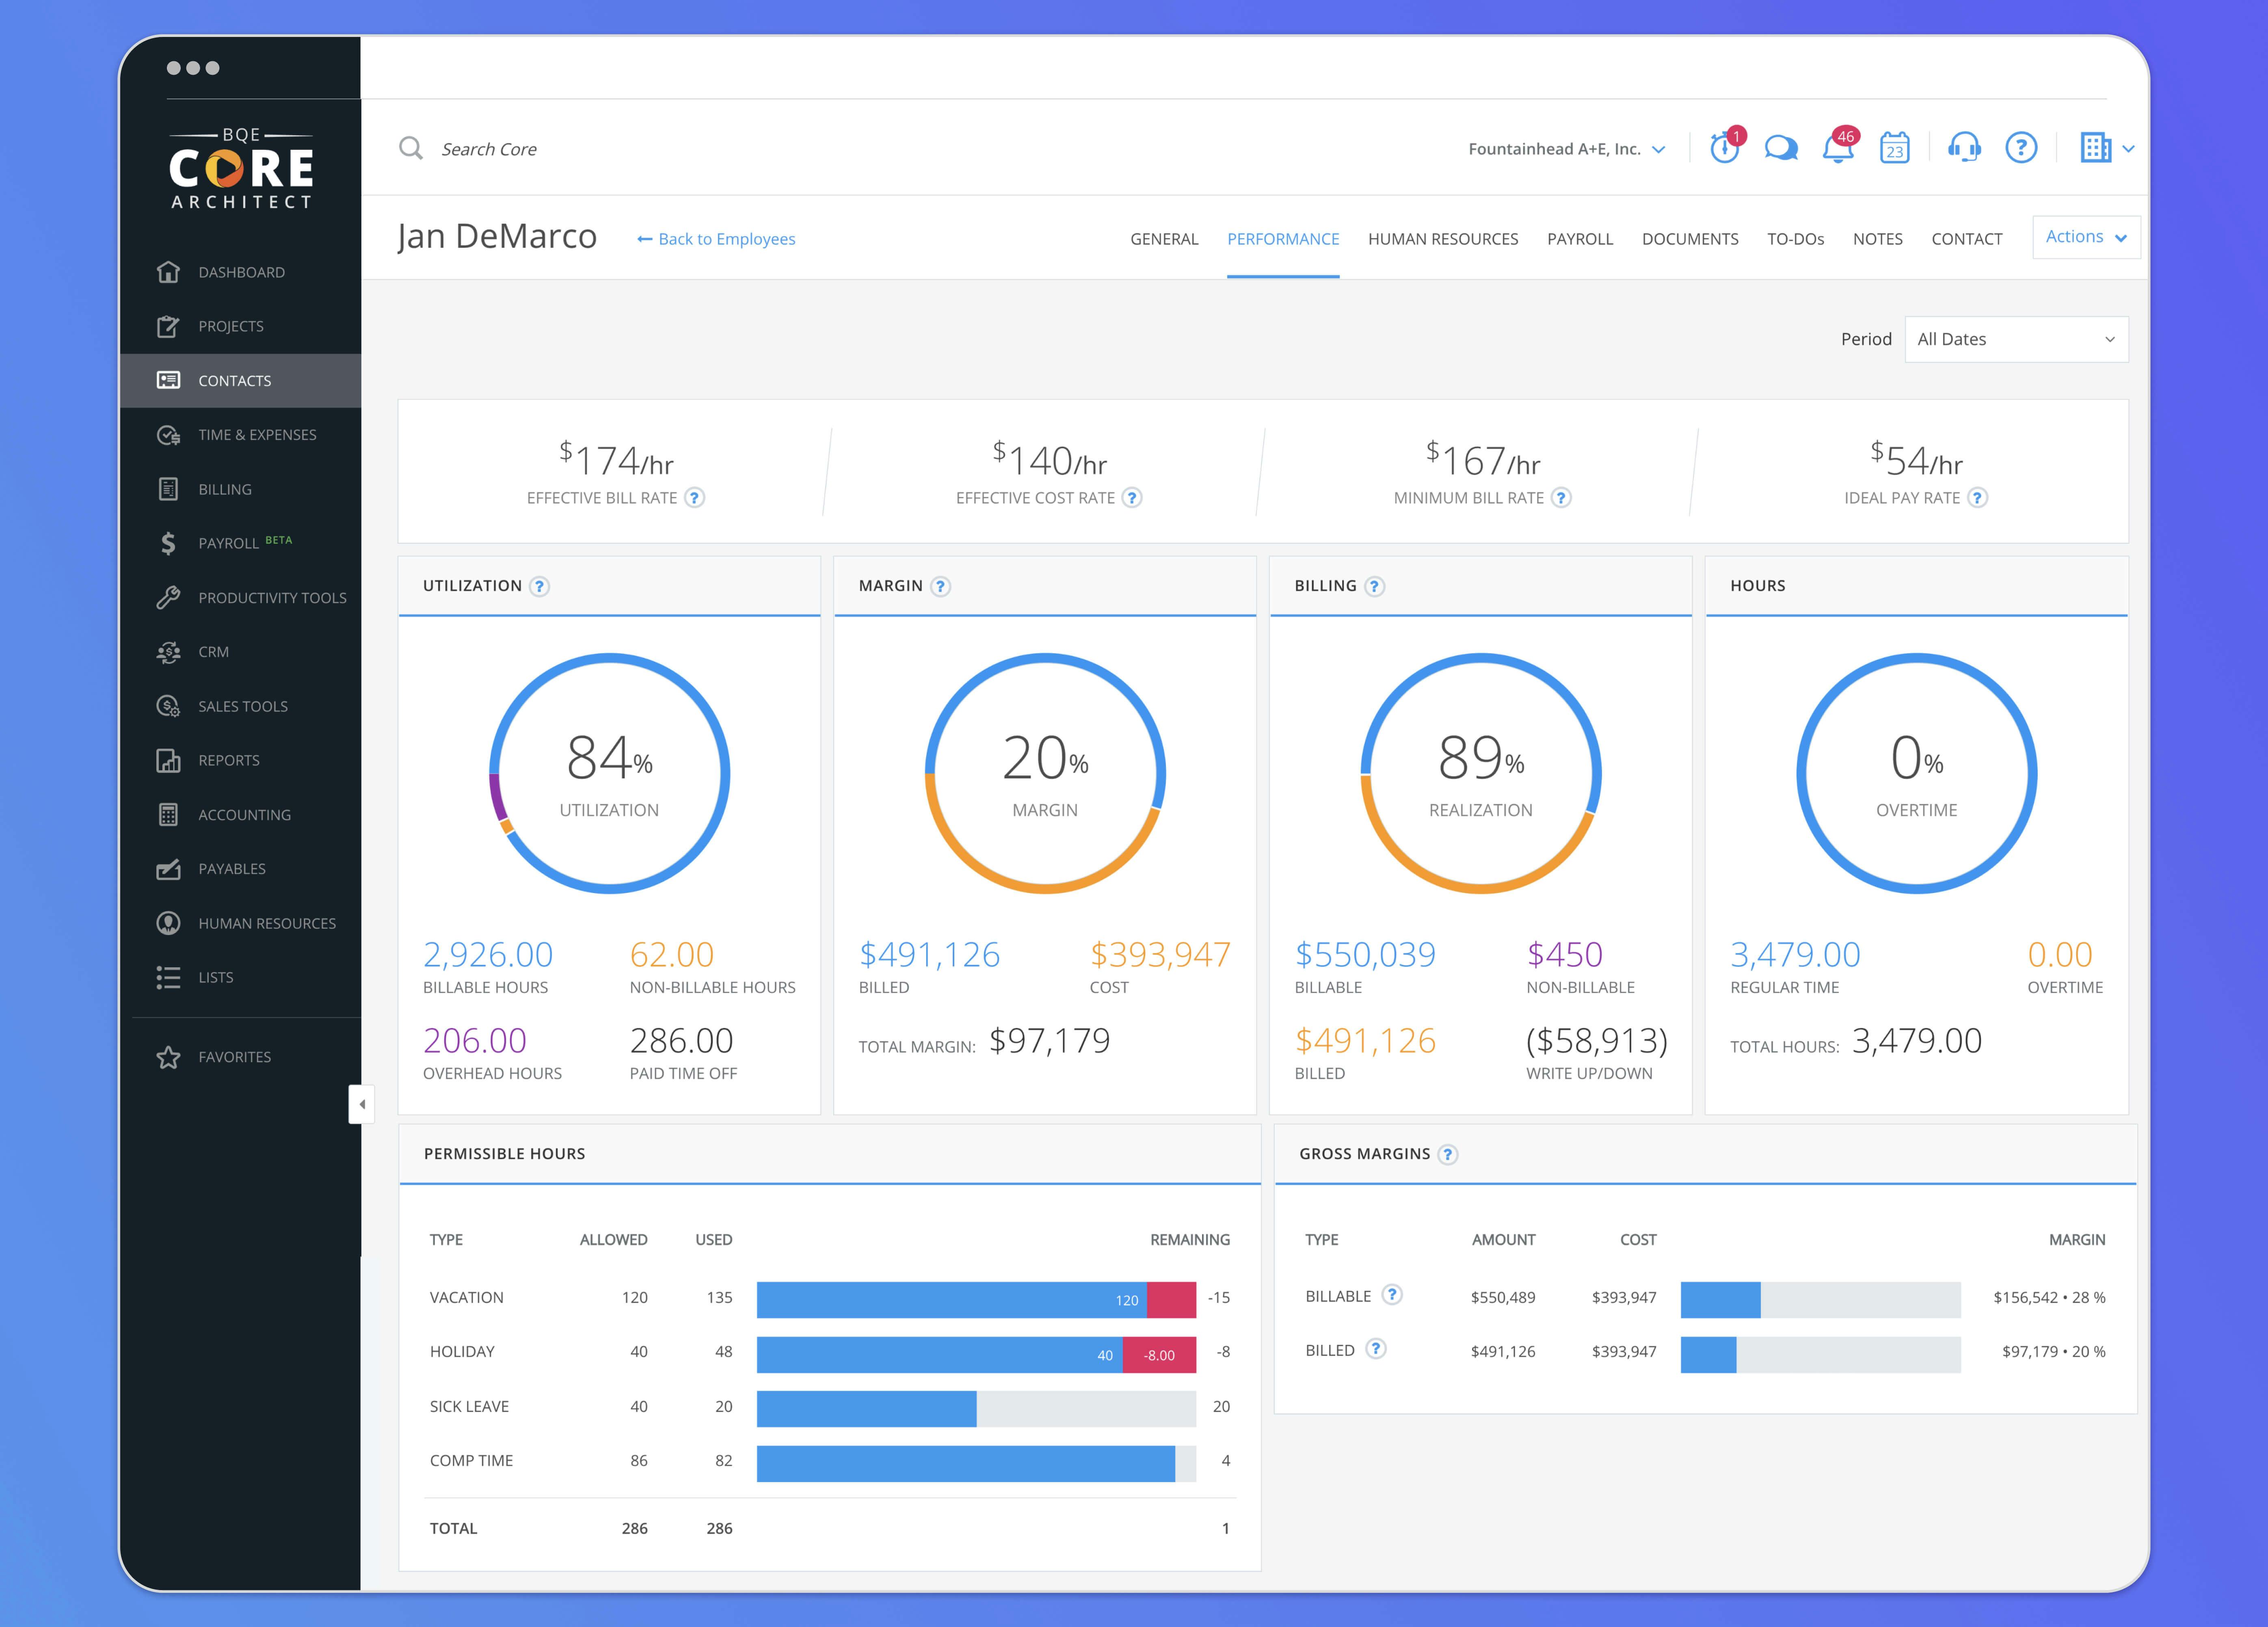
Task: Collapse the sidebar with arrow handle
Action: coord(362,1104)
